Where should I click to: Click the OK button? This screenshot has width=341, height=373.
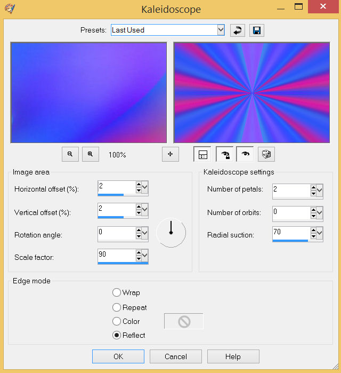[x=118, y=356]
